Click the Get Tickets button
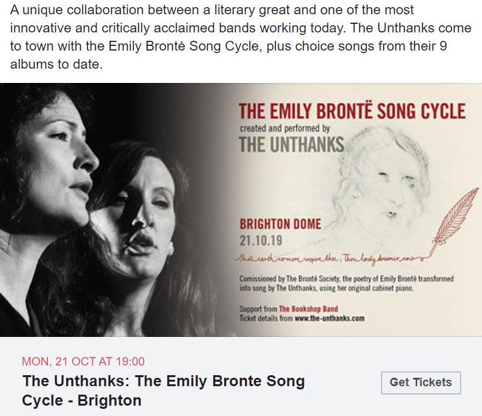 421,382
